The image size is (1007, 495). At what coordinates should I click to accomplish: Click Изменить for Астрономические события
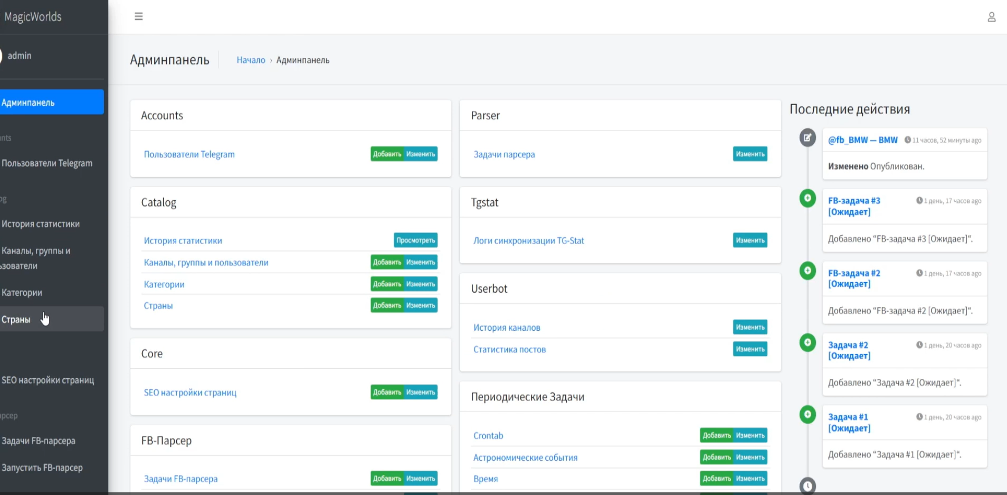click(x=750, y=457)
